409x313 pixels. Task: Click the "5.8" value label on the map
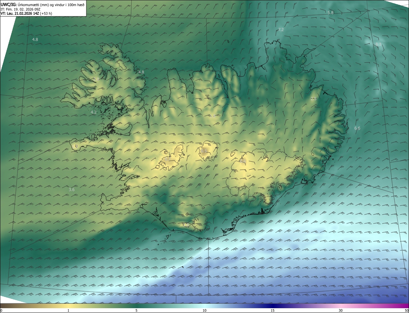point(330,12)
